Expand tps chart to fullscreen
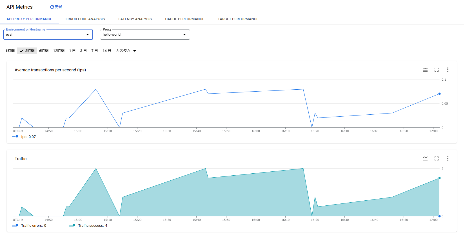Viewport: 465px width, 238px height. coord(436,70)
